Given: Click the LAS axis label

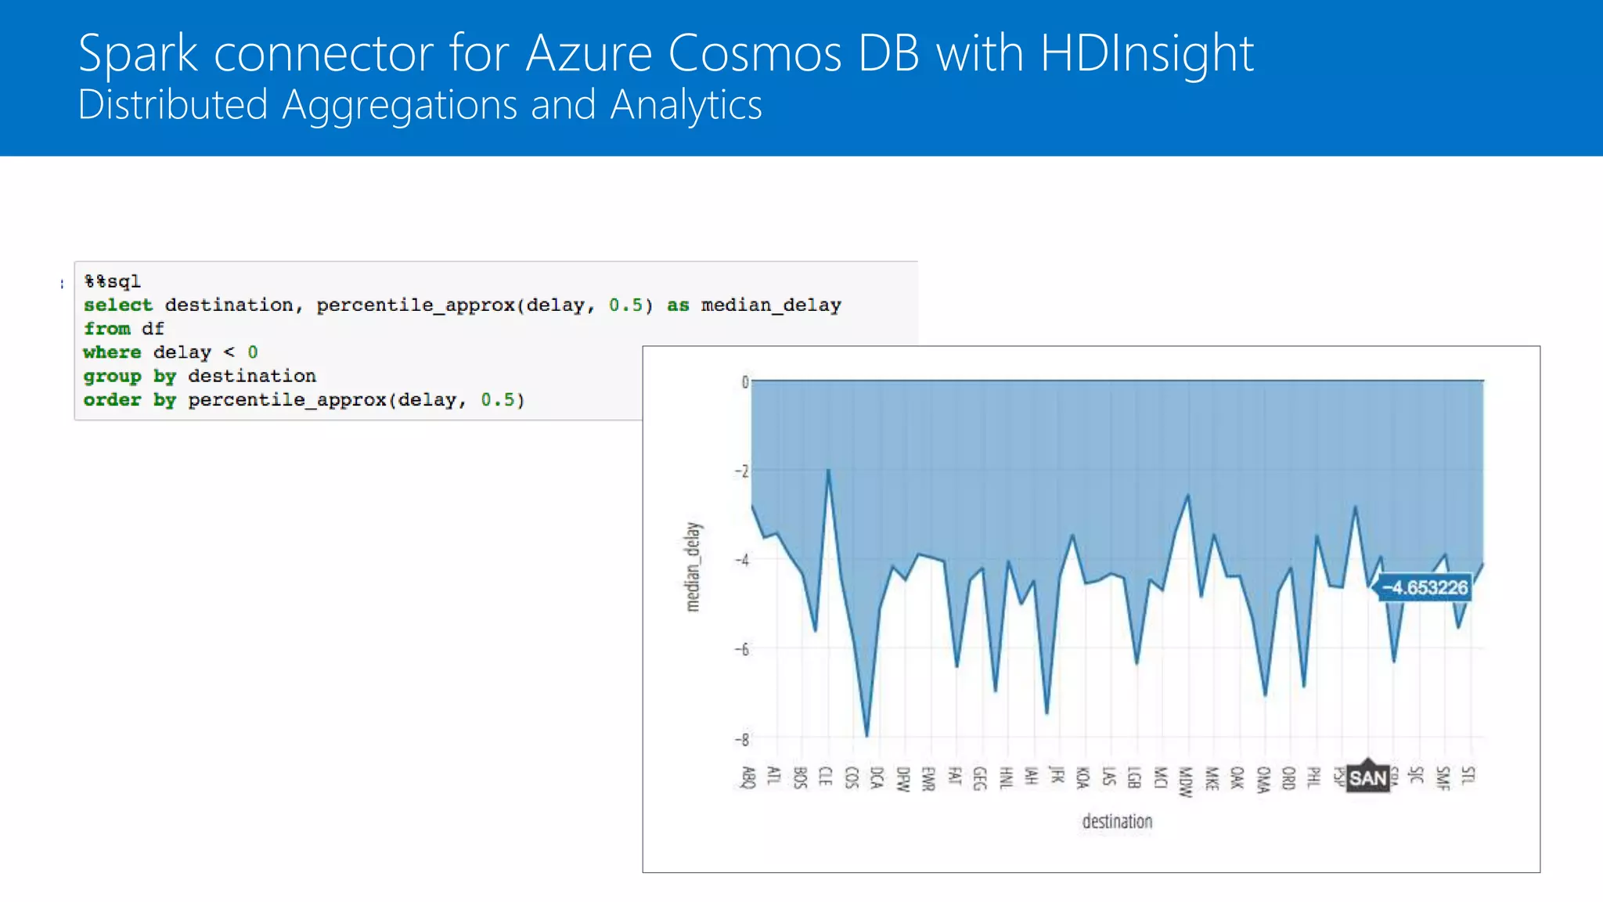Looking at the screenshot, I should tap(1108, 776).
